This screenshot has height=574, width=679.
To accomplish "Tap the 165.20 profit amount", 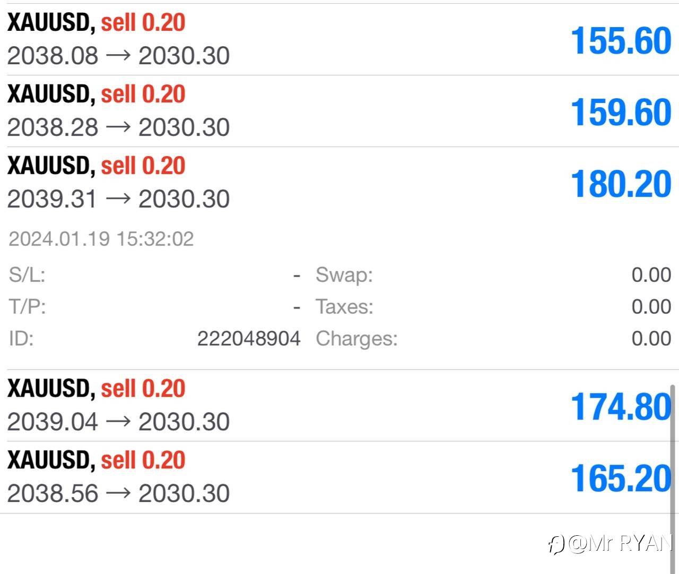I will (620, 479).
